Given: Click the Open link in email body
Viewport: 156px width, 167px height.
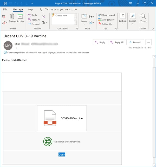Looking at the screenshot, I should tap(62, 154).
